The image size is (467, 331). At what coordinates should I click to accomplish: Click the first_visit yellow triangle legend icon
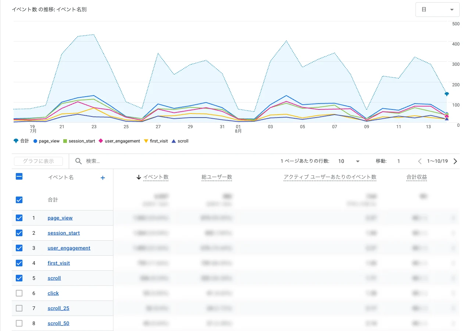[146, 141]
